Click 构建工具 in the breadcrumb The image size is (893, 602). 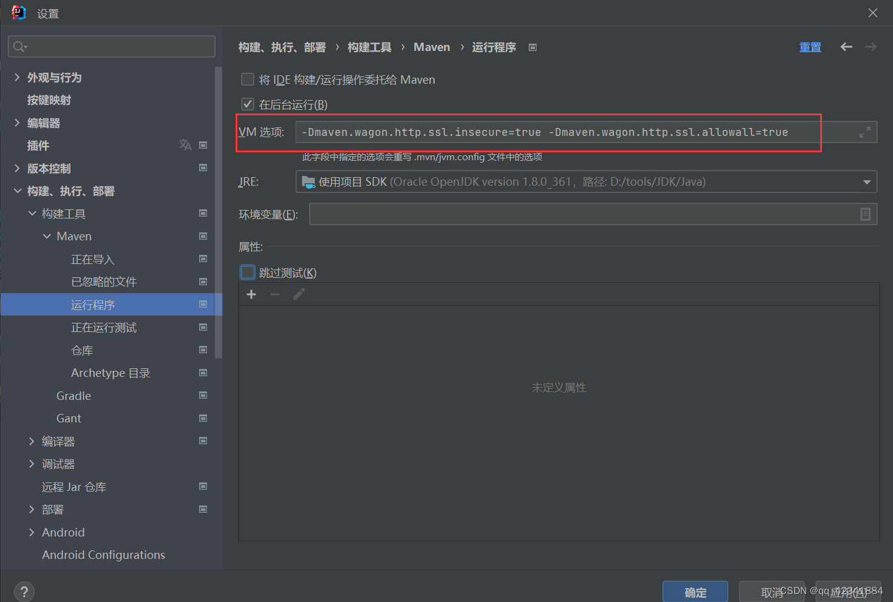click(369, 47)
